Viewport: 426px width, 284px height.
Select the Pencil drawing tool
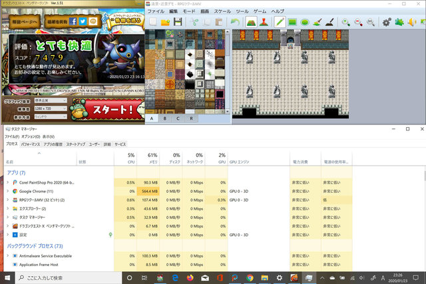pyautogui.click(x=280, y=22)
